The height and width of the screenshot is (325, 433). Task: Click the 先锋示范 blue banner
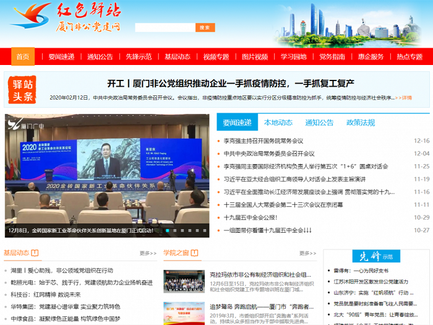376,256
